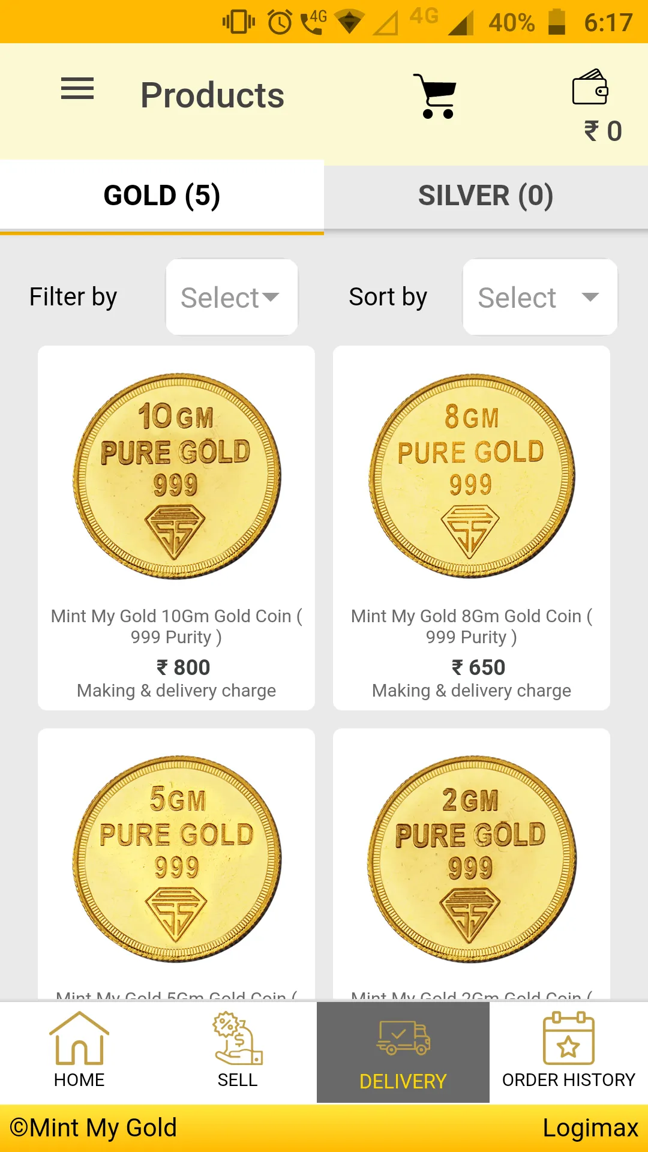The width and height of the screenshot is (648, 1152).
Task: Open the shopping cart
Action: click(x=436, y=96)
